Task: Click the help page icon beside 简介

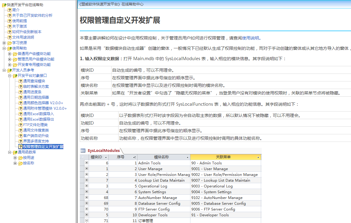Action: (9, 10)
